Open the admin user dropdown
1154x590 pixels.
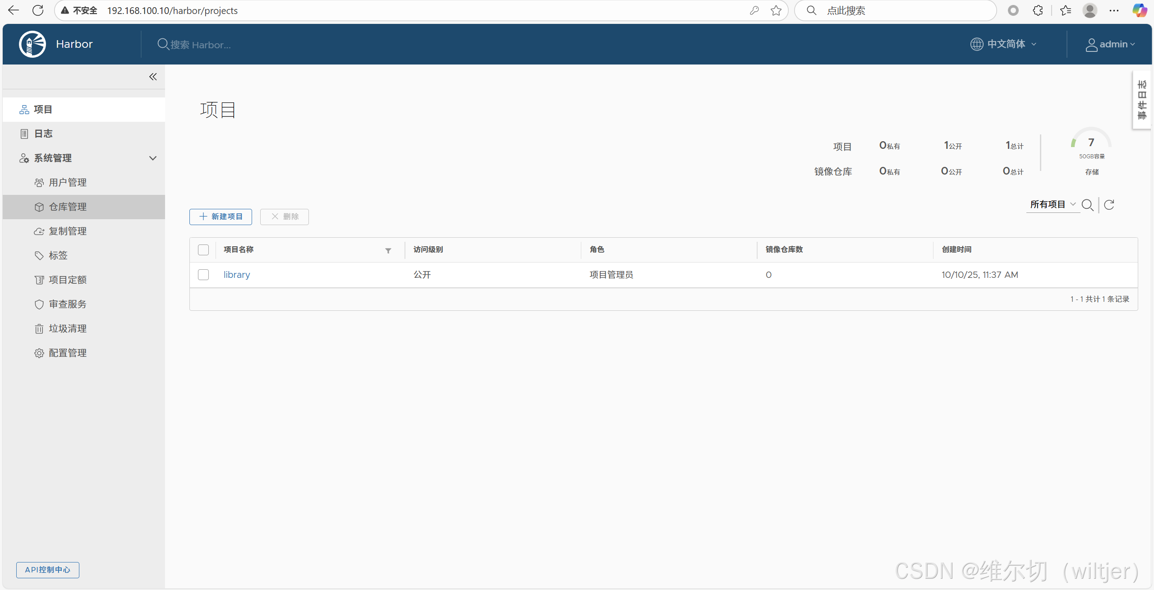click(1110, 44)
